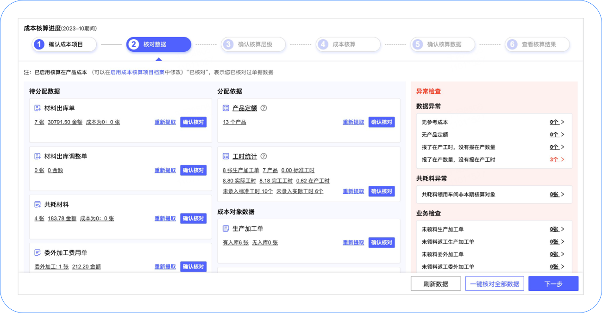Open help tooltip beside 产品定额
Viewport: 602px width, 313px height.
point(264,108)
